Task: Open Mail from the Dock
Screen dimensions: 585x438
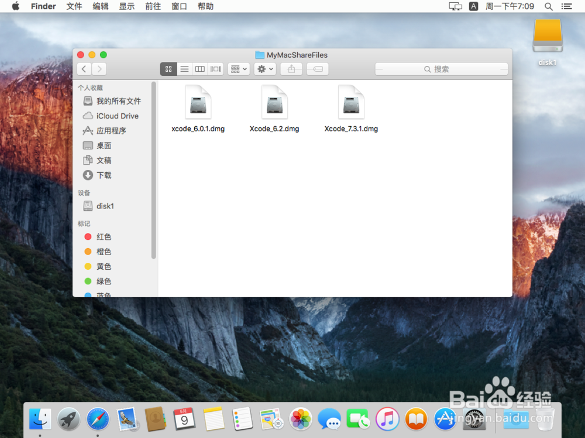Action: click(127, 419)
